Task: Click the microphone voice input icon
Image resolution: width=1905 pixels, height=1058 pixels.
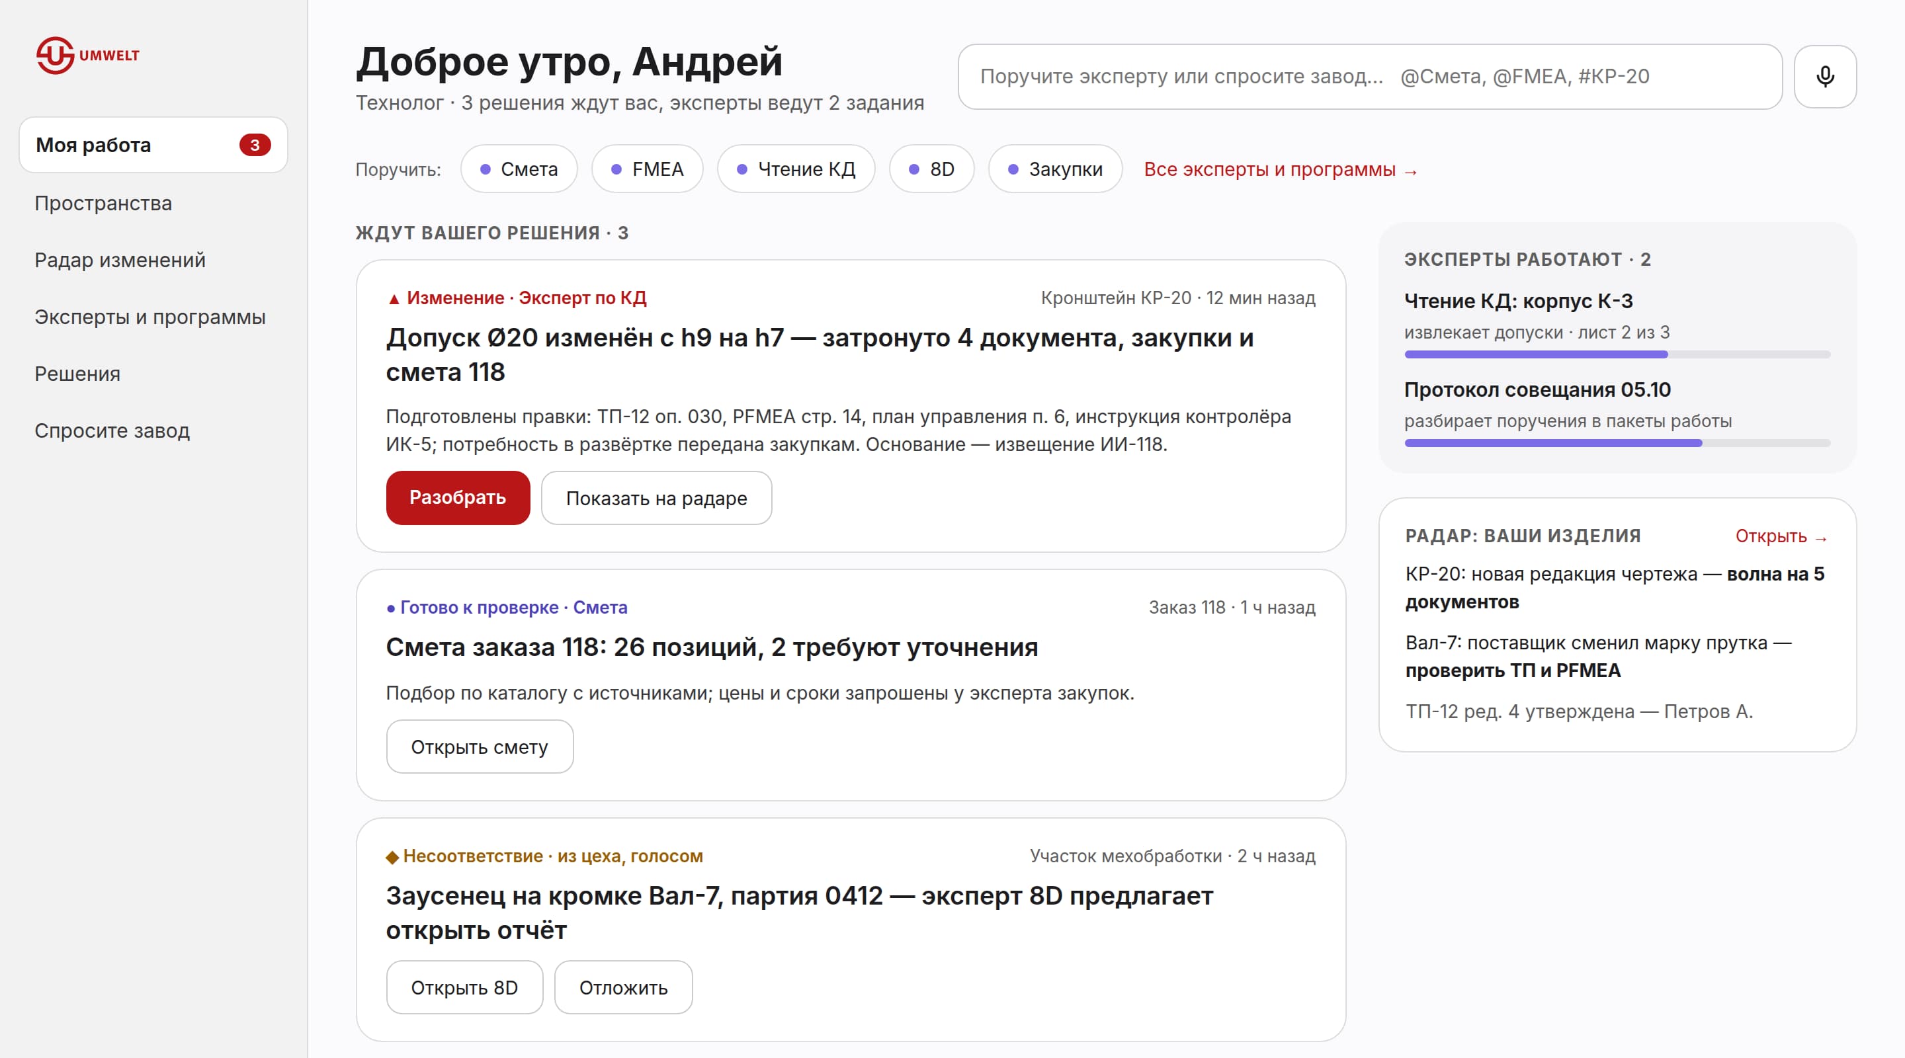Action: 1824,76
